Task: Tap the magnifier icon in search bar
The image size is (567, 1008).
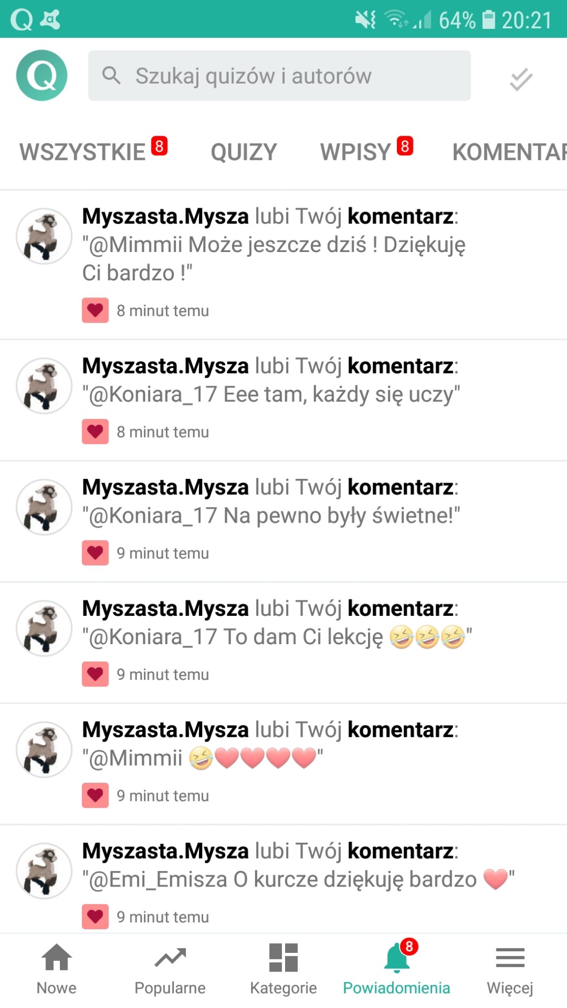Action: [111, 75]
